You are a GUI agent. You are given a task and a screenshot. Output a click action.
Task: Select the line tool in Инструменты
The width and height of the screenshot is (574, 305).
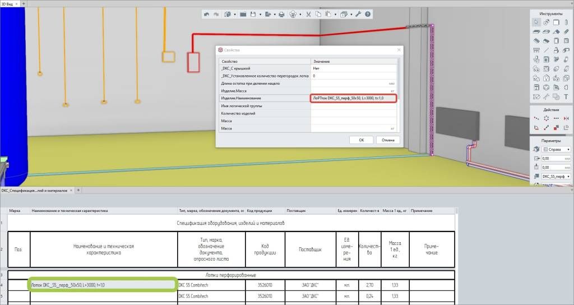546,50
